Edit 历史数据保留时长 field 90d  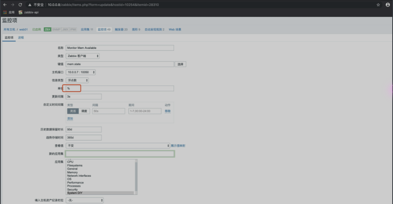84,130
